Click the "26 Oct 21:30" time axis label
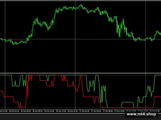 coord(73,111)
